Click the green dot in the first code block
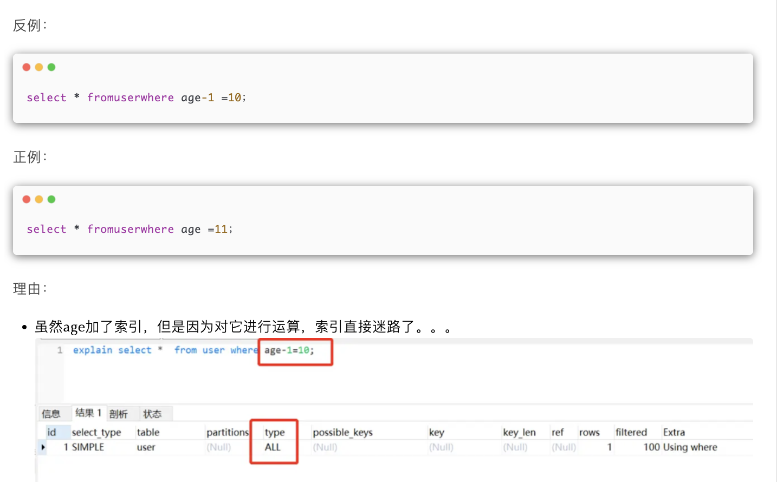The image size is (777, 482). [51, 67]
